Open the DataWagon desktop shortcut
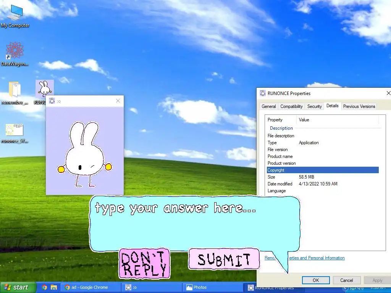 15,54
